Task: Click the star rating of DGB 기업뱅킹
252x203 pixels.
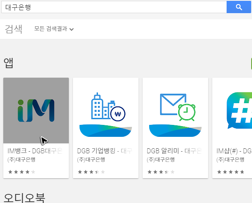Action: [91, 172]
